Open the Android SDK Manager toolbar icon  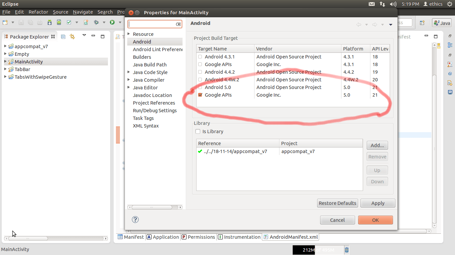50,23
